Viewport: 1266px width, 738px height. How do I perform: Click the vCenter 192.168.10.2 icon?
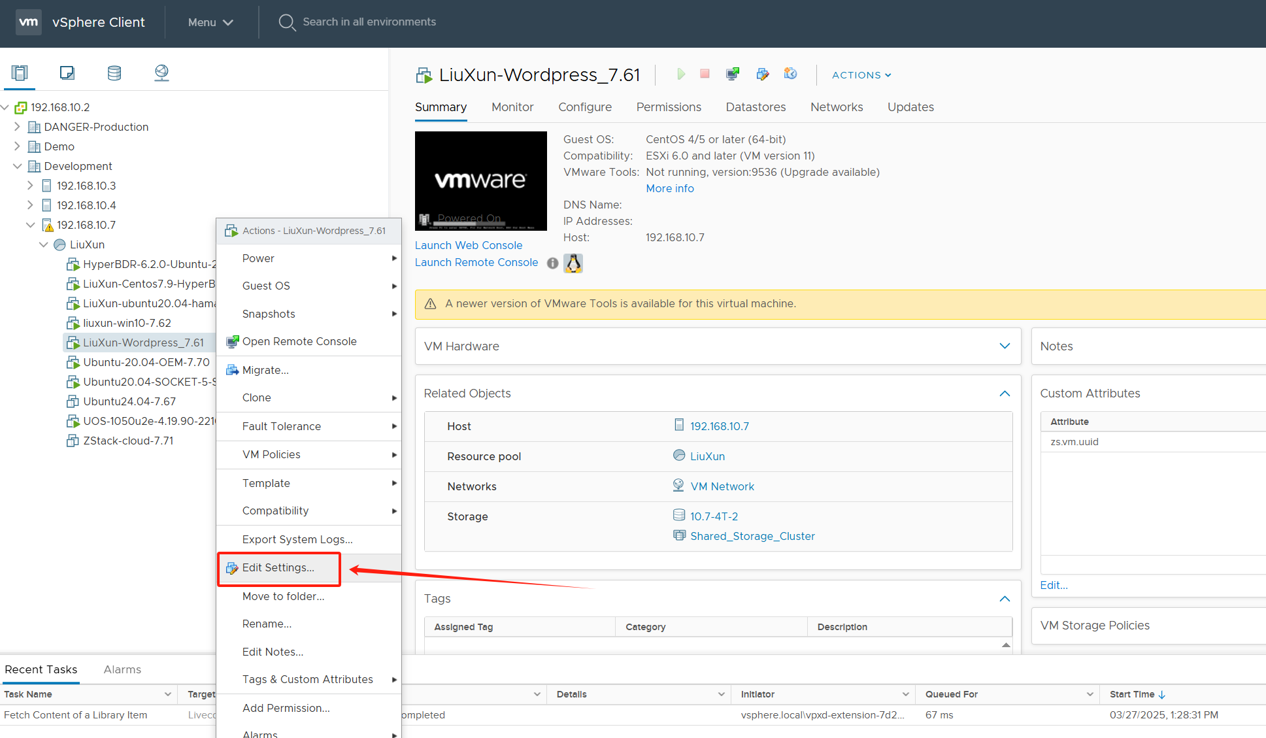pyautogui.click(x=21, y=107)
